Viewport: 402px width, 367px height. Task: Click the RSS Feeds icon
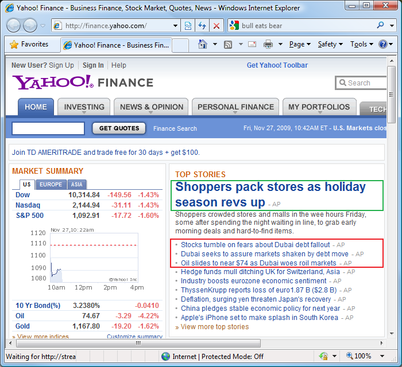[228, 45]
